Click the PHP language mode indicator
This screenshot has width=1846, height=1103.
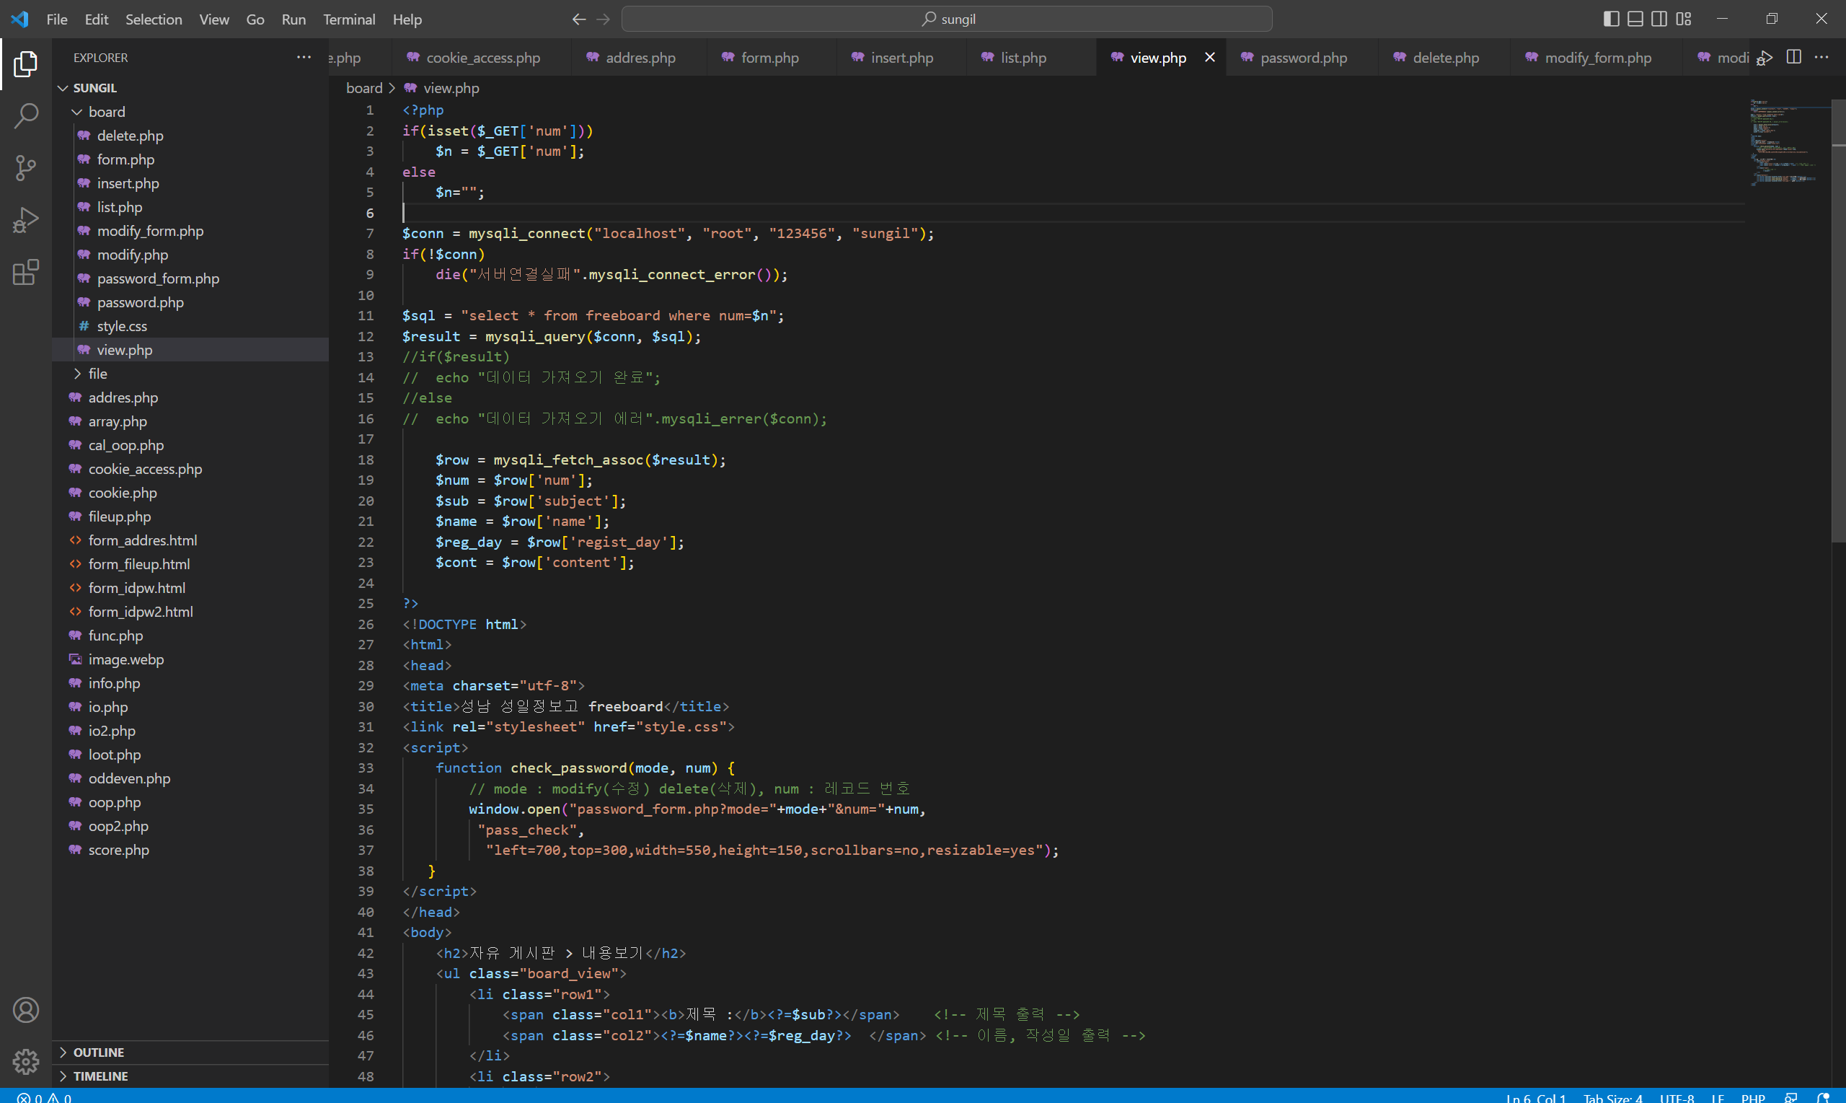tap(1752, 1097)
